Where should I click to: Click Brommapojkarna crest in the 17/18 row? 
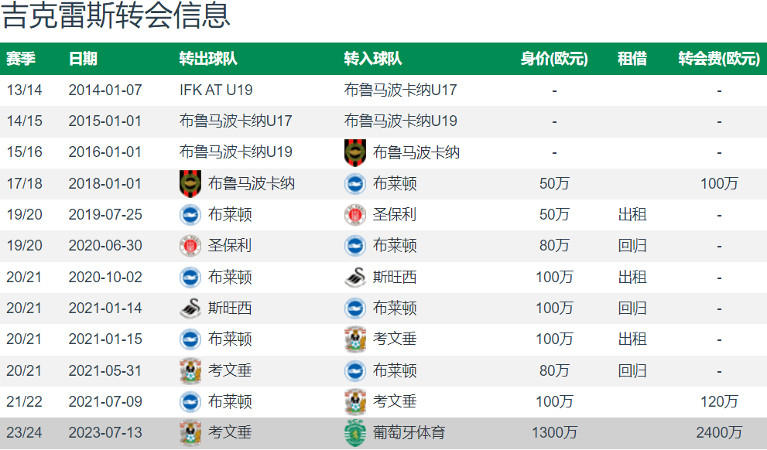(190, 184)
